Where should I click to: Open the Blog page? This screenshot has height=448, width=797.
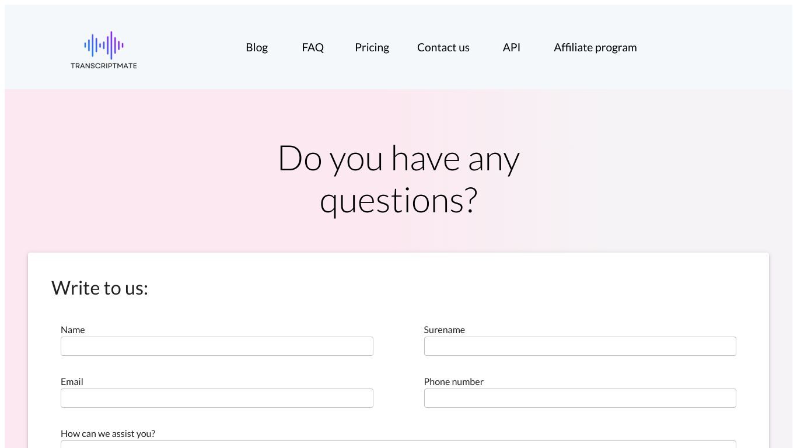[257, 47]
